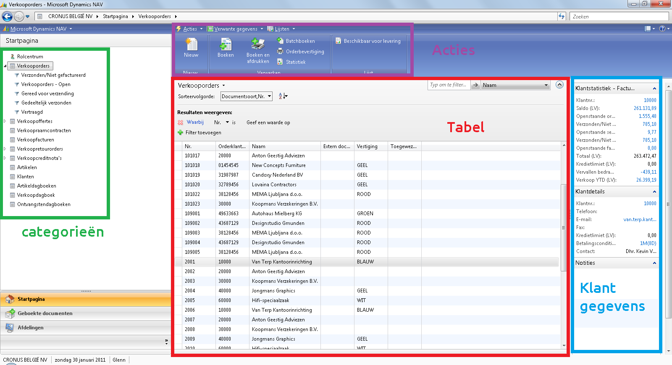Open Gereed voor verzending view
This screenshot has width=672, height=365.
(x=47, y=94)
